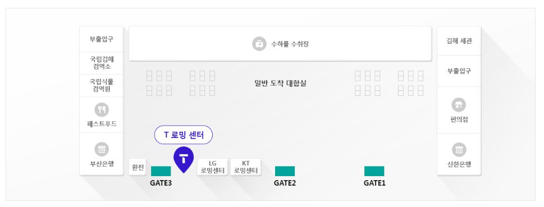
Task: Click the 환전 currency exchange box
Action: tap(138, 167)
